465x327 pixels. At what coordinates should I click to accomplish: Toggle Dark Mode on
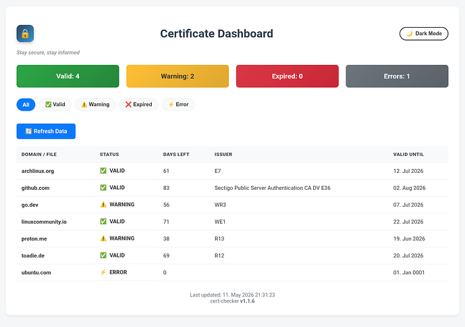click(424, 34)
